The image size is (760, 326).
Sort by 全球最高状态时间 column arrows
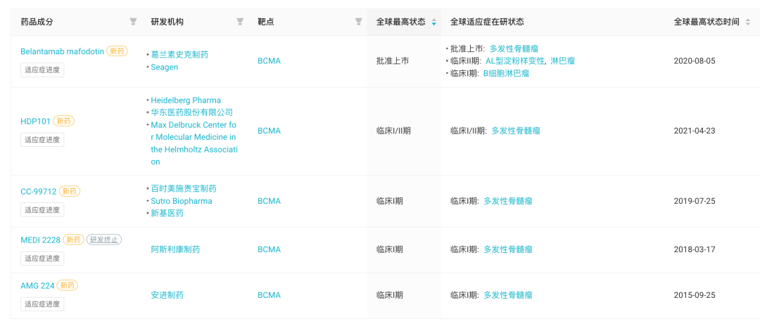pyautogui.click(x=747, y=22)
